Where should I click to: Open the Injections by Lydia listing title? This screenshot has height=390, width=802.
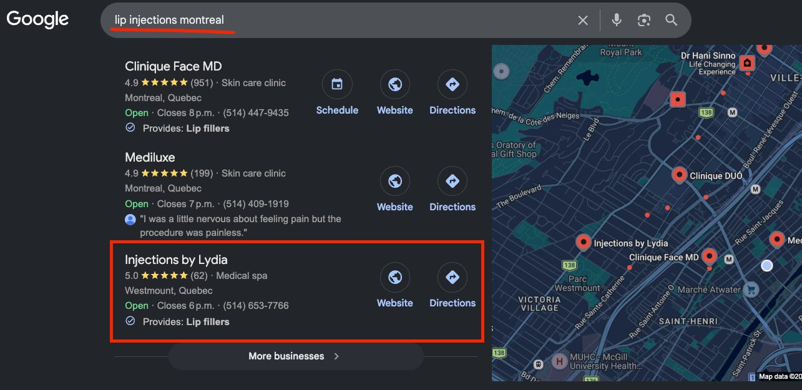coord(176,260)
